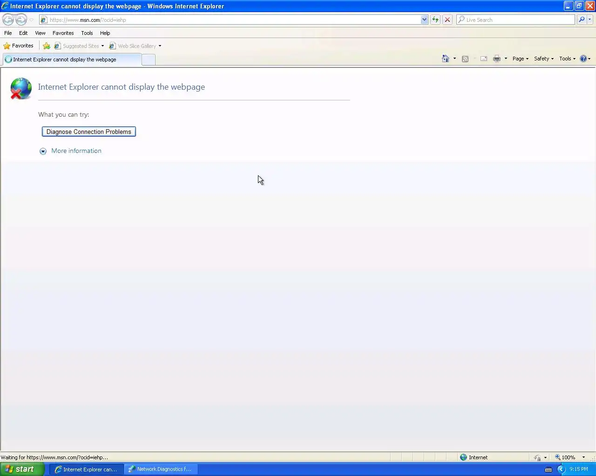Expand the Home button dropdown arrow

[454, 59]
